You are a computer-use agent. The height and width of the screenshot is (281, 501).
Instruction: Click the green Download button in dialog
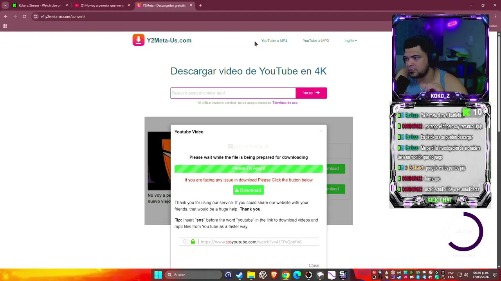[x=248, y=190]
